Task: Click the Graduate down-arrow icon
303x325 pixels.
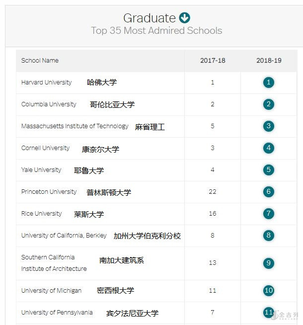Action: (185, 18)
